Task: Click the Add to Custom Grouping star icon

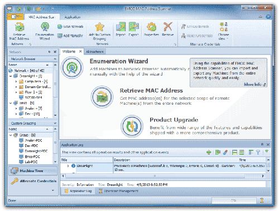Action: [99, 27]
